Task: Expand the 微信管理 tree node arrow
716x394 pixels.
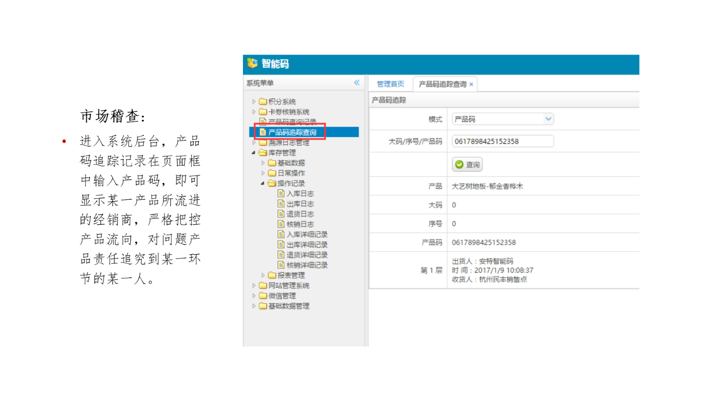Action: (254, 296)
